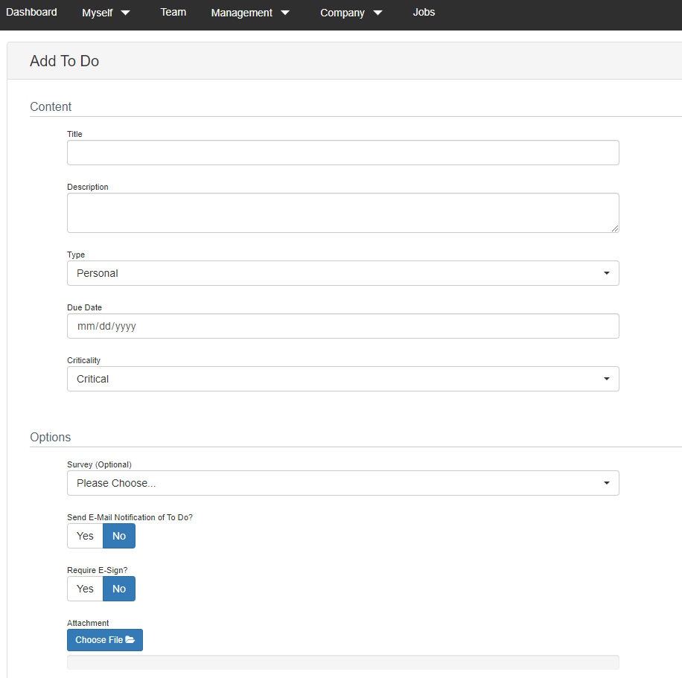
Task: Open the Type selector showing Personal
Action: pos(342,273)
